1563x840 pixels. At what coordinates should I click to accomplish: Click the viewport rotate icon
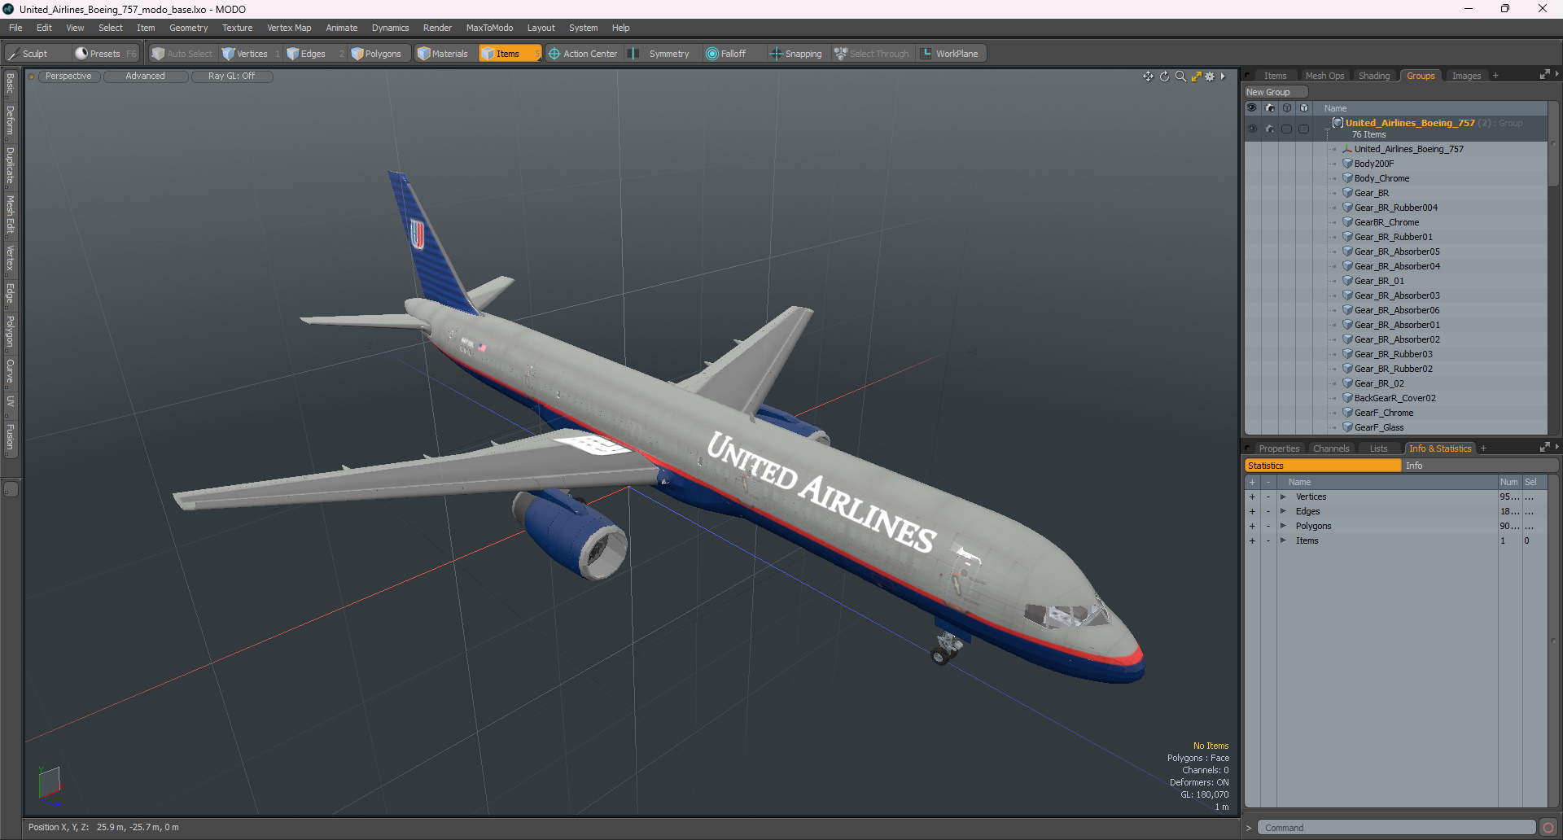1164,77
